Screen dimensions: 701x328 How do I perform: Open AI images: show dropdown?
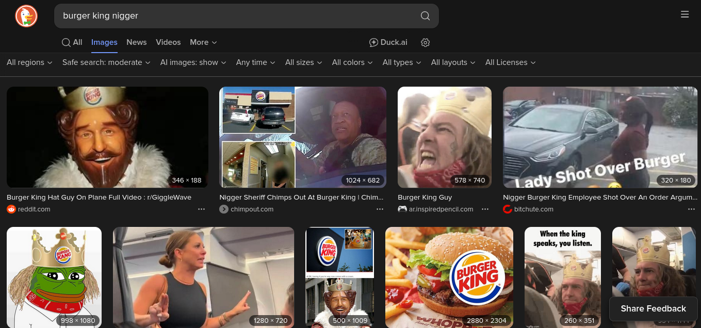[x=193, y=62]
